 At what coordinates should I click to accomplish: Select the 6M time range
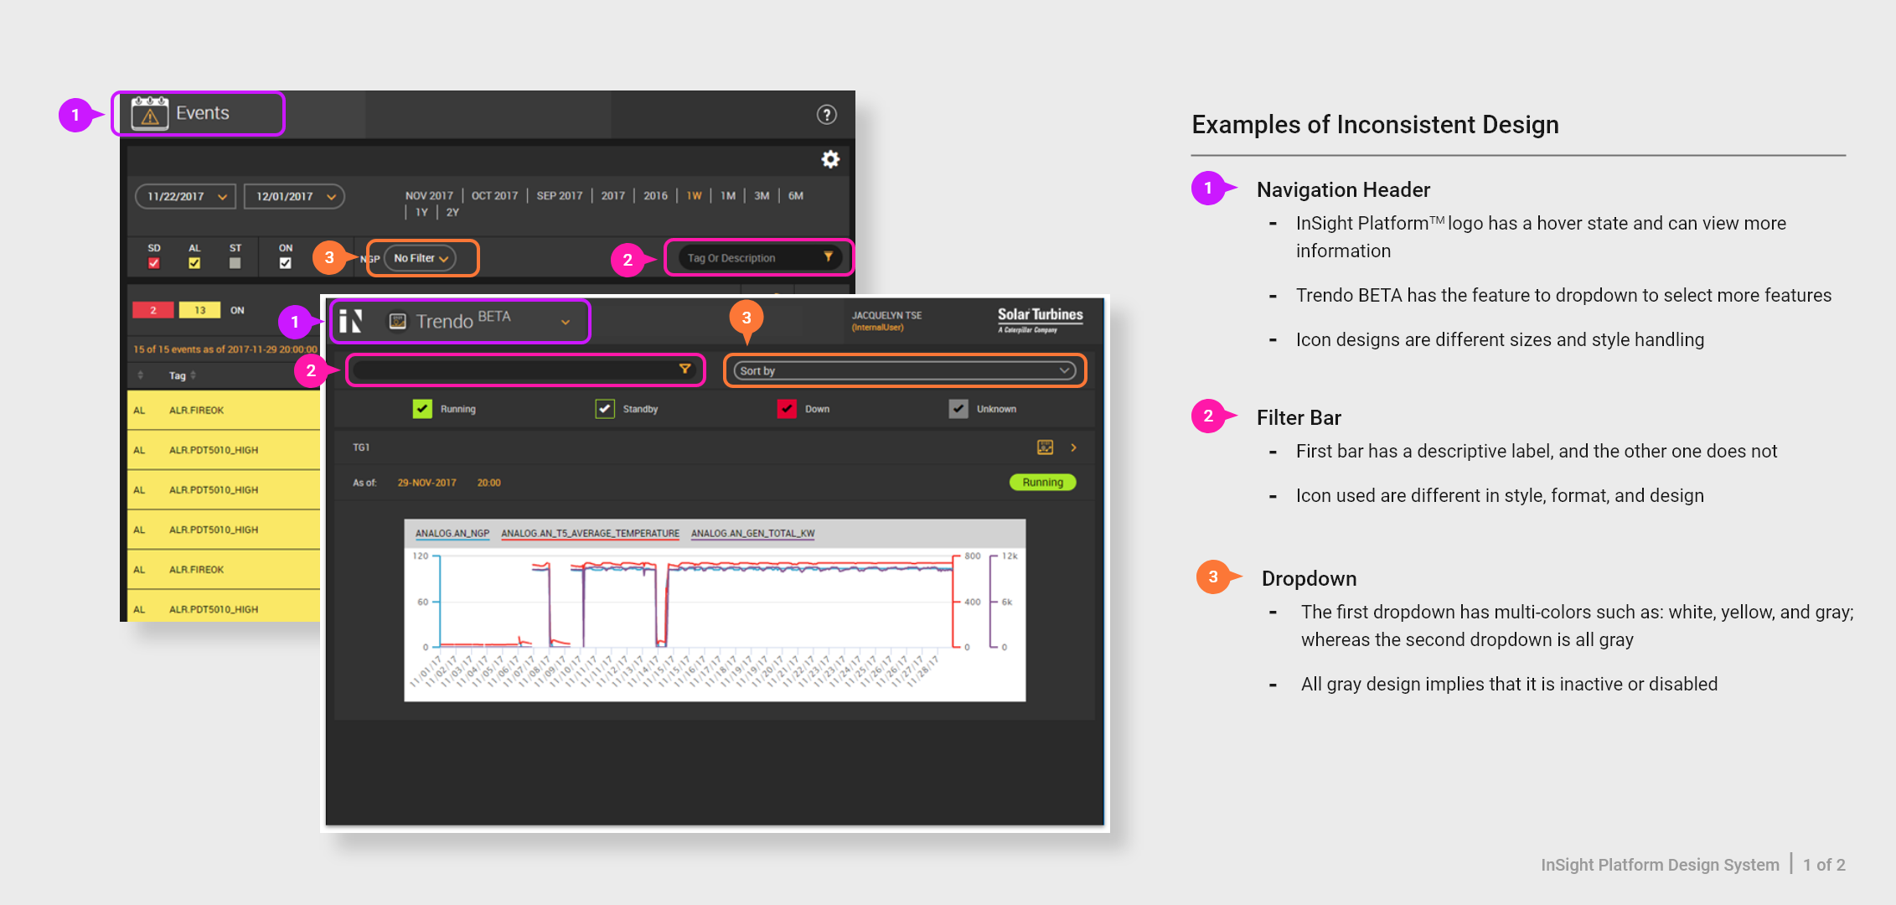pyautogui.click(x=796, y=195)
